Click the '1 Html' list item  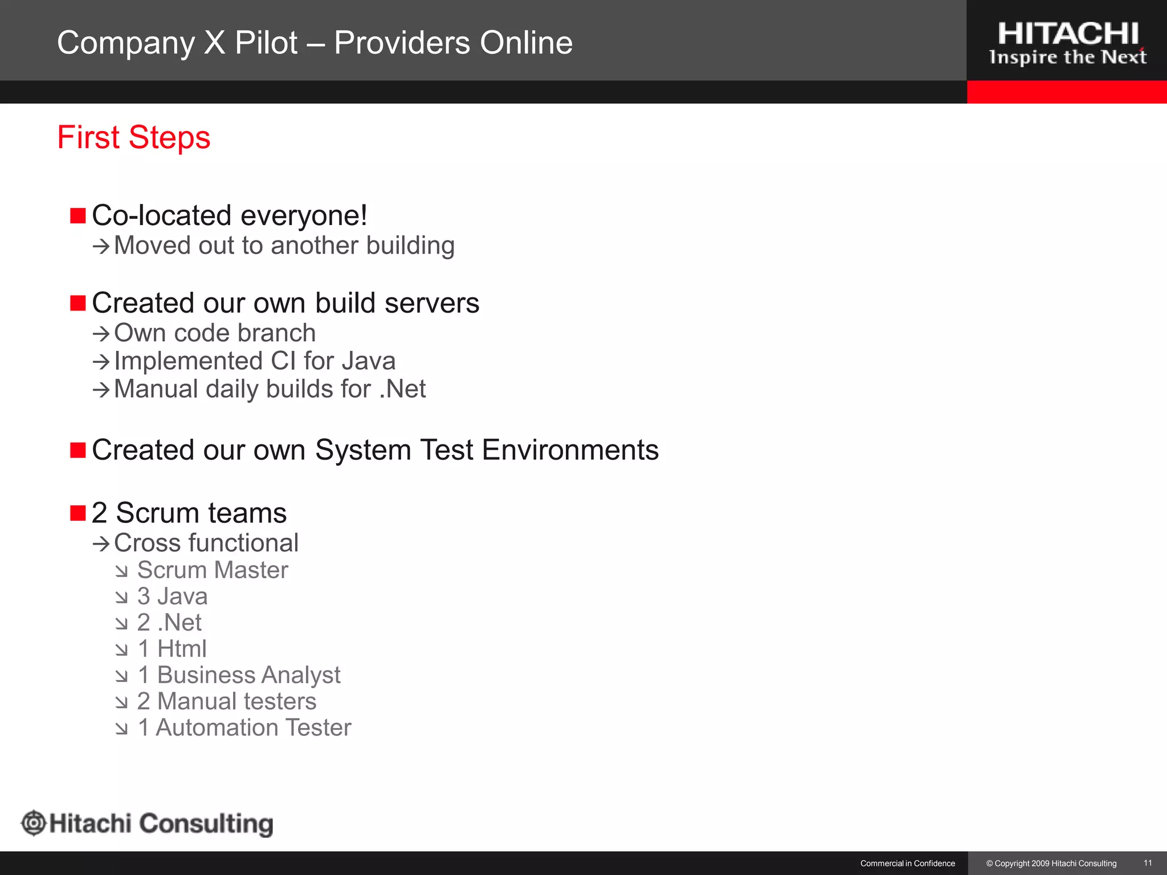[x=172, y=649]
